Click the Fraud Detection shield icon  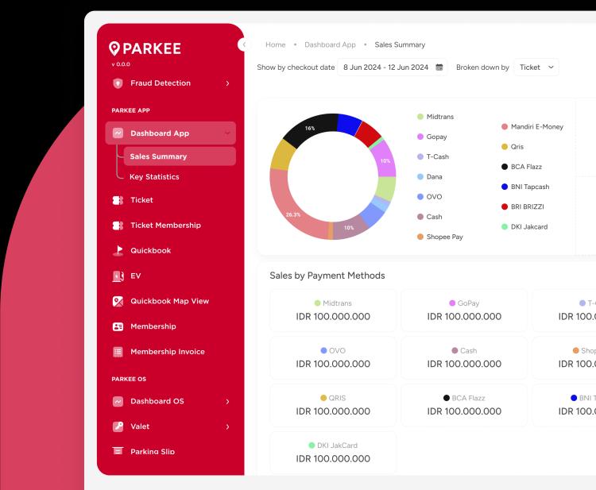click(x=118, y=83)
